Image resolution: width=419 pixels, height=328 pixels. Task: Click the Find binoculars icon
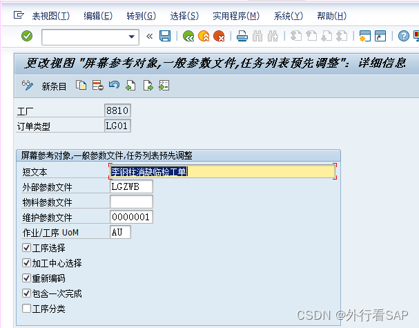pyautogui.click(x=257, y=36)
